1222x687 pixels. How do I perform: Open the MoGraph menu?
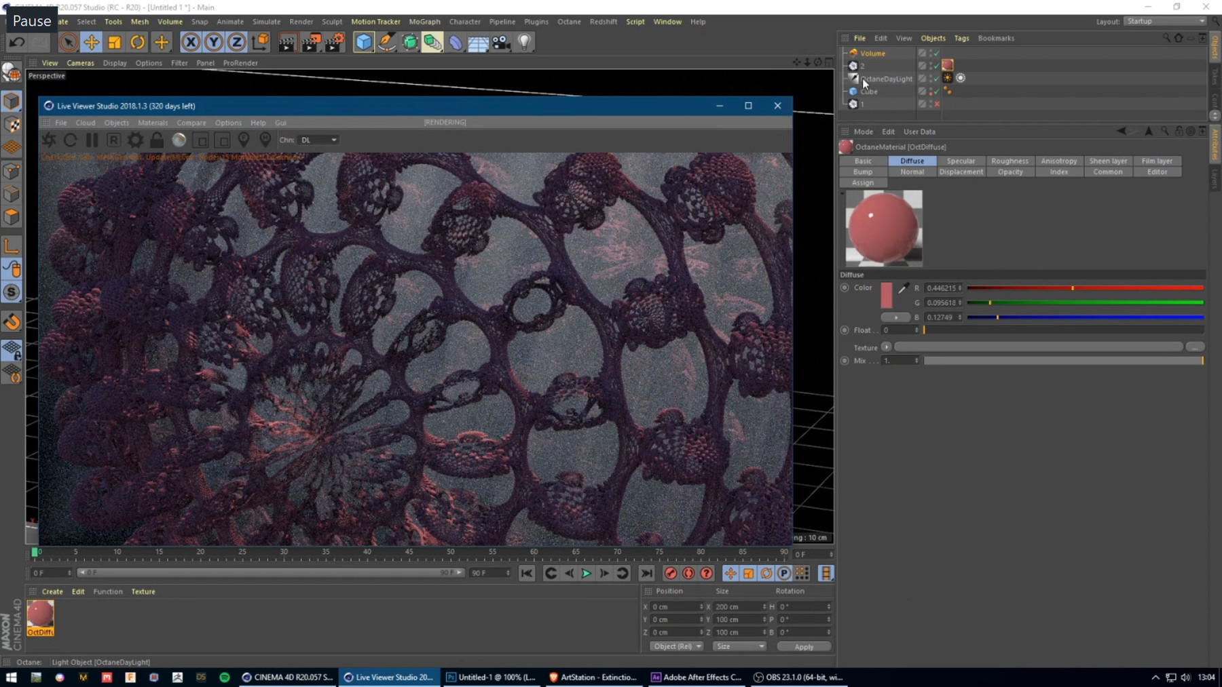[x=425, y=21]
